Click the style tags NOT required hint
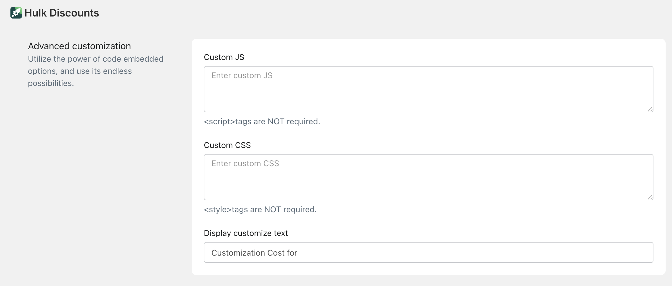Screen dimensions: 672x286 (260, 210)
